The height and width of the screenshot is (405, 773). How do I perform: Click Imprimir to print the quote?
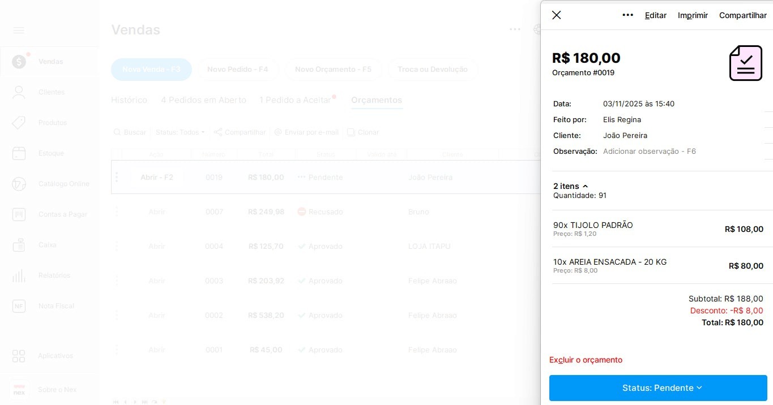(x=693, y=15)
